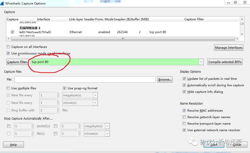Select the 无线网络连接 2 interface row name
Screen dimensions: 250x153
tap(30, 28)
